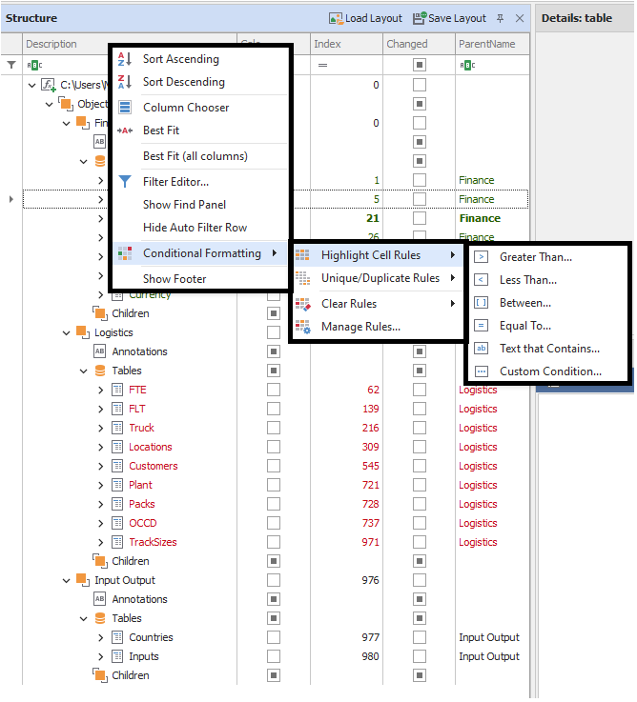Toggle the Changed checkbox for Countries row

pos(420,637)
